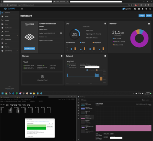Image resolution: width=153 pixels, height=141 pixels.
Task: Open Shares in the TrueNAS sidebar
Action: click(x=9, y=24)
